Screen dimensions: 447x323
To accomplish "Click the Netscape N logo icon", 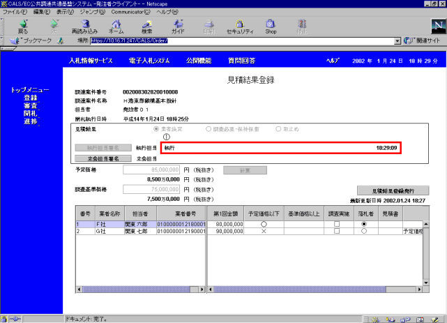I will point(439,27).
